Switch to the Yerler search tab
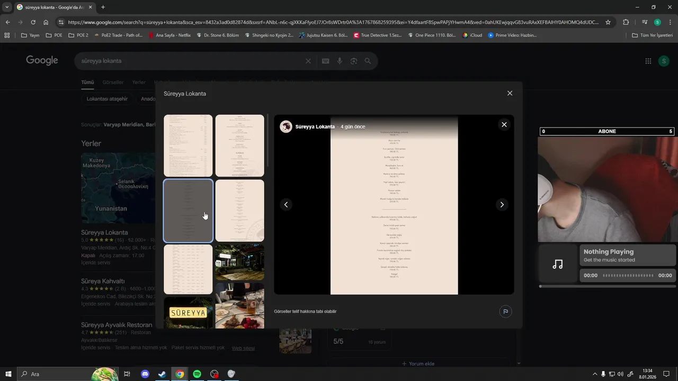 (x=139, y=83)
